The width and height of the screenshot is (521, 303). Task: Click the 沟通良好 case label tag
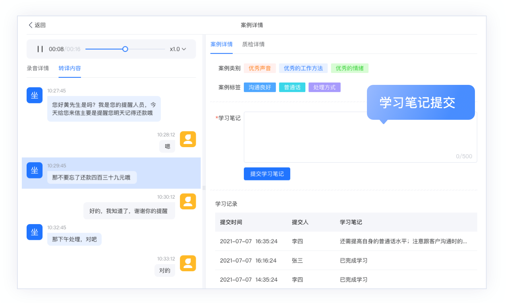click(x=260, y=87)
